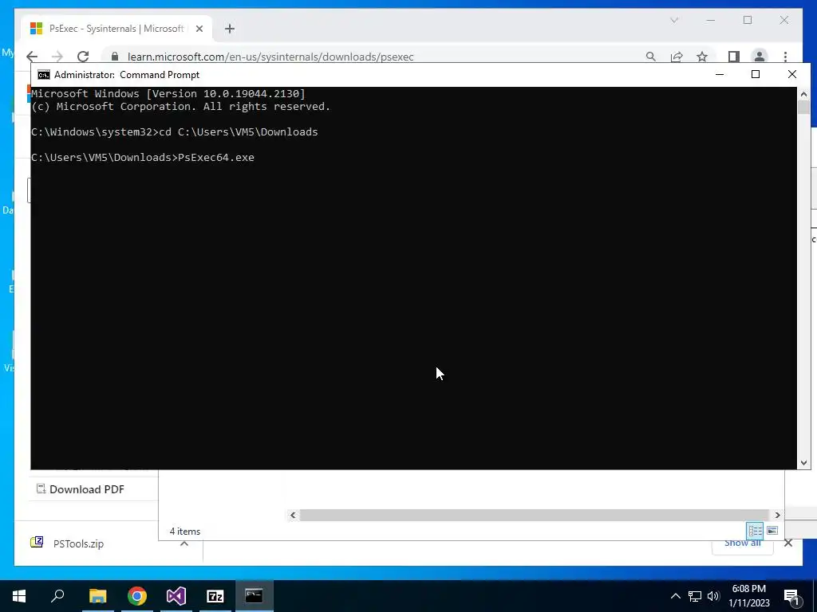The image size is (817, 612).
Task: Click Command Prompt title bar icon
Action: pyautogui.click(x=44, y=74)
